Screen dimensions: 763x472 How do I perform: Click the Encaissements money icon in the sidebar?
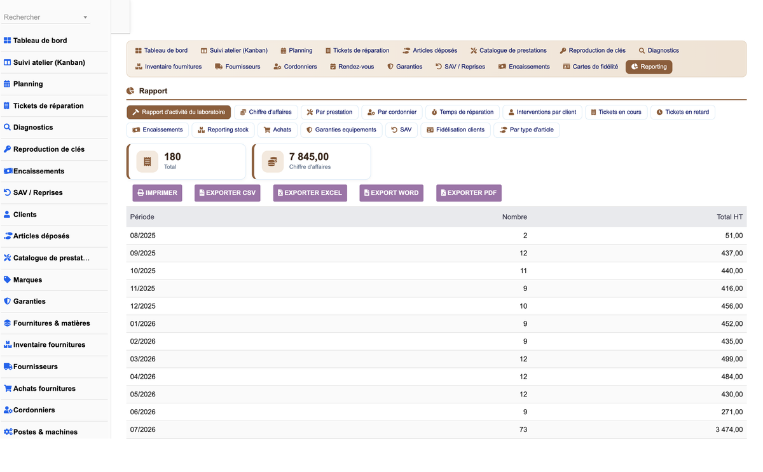tap(8, 171)
